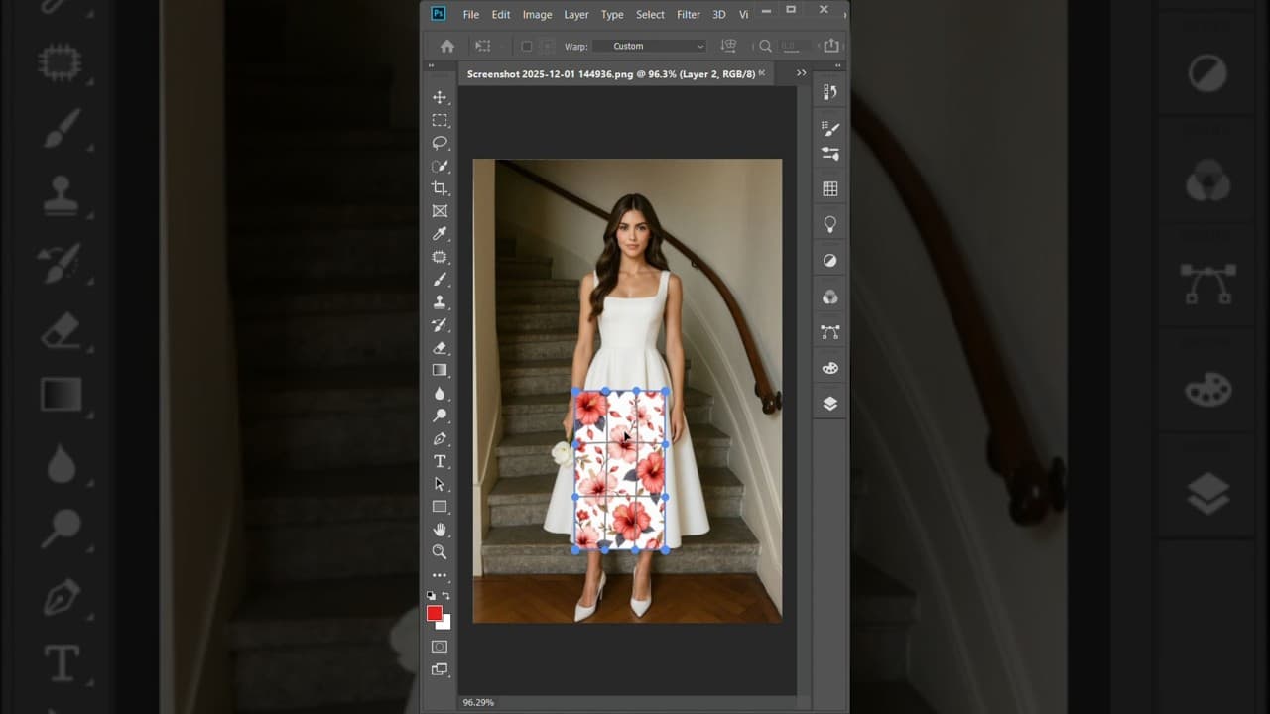Select the Lasso tool
1270x714 pixels.
point(440,143)
